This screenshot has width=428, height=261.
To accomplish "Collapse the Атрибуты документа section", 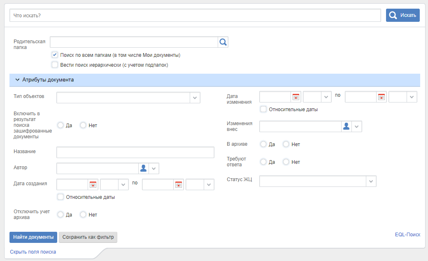I will pos(17,80).
